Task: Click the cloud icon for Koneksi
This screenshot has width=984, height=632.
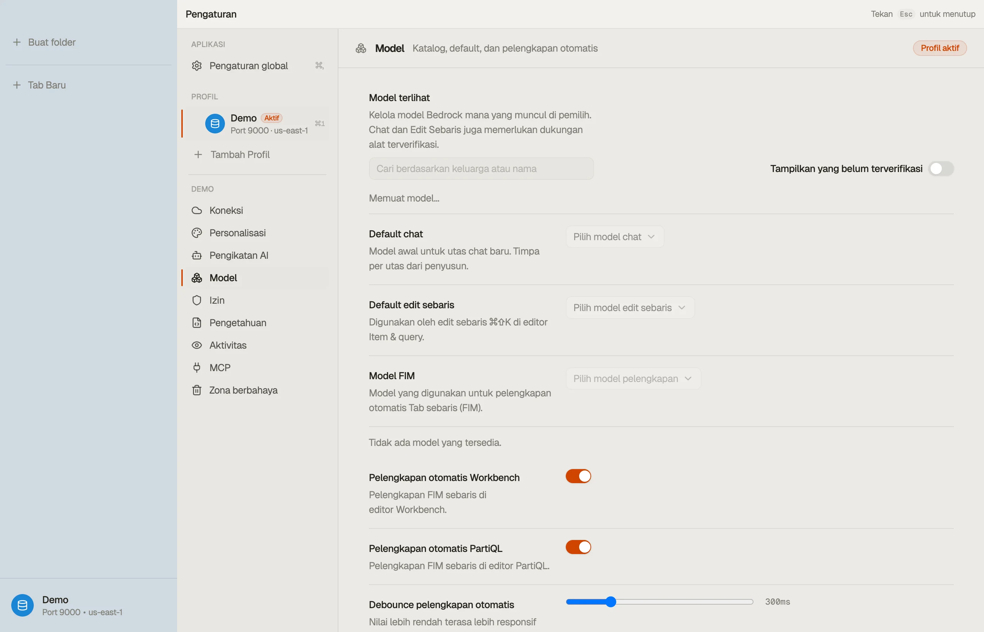Action: (x=197, y=211)
